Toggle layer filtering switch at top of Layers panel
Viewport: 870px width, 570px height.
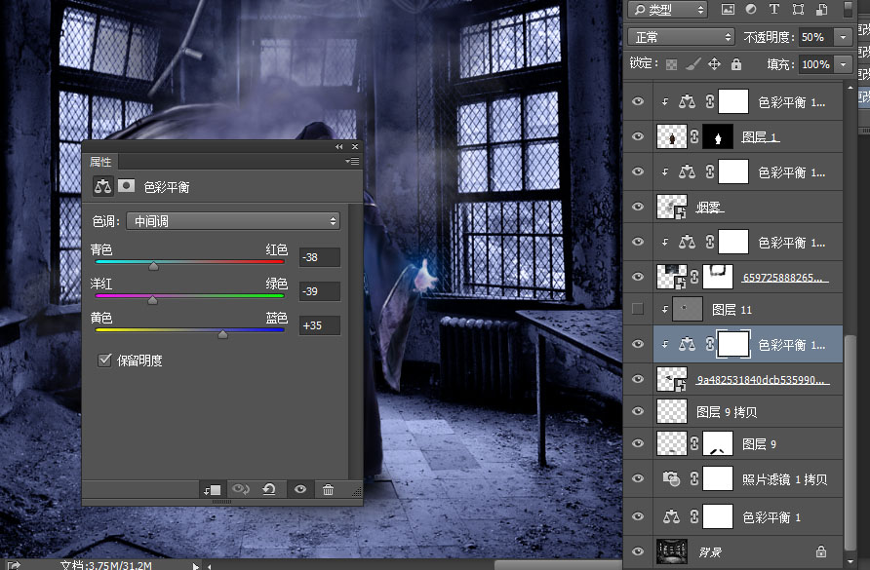[848, 10]
